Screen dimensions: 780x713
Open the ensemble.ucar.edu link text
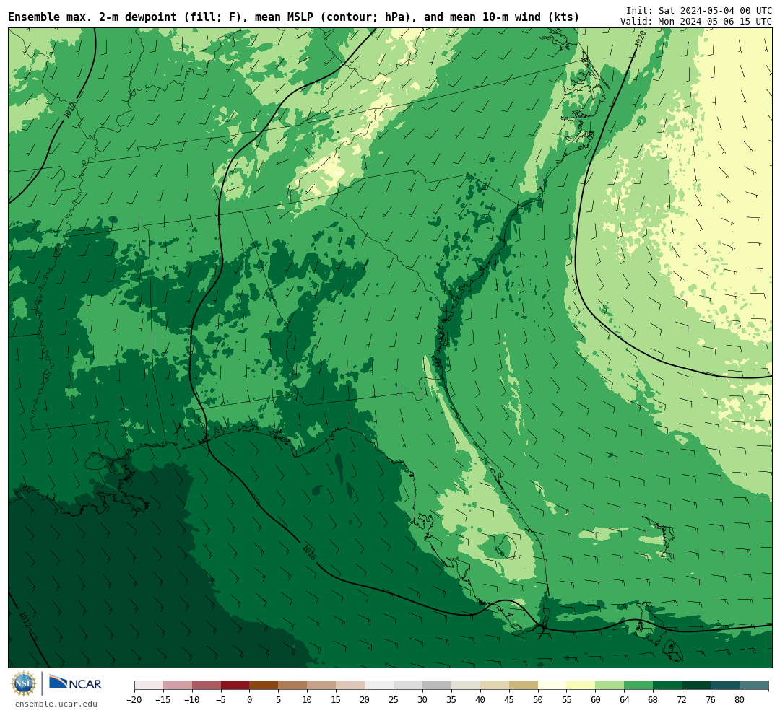coord(56,704)
